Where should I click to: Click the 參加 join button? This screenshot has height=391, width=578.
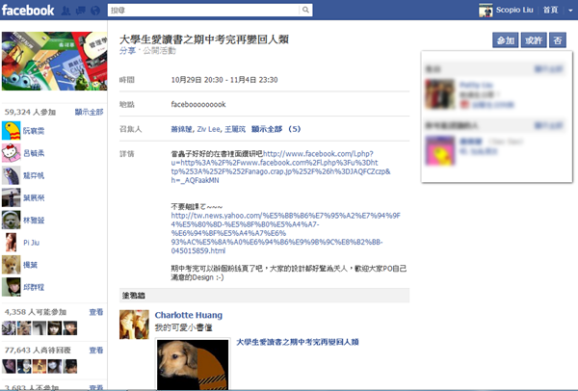(506, 40)
